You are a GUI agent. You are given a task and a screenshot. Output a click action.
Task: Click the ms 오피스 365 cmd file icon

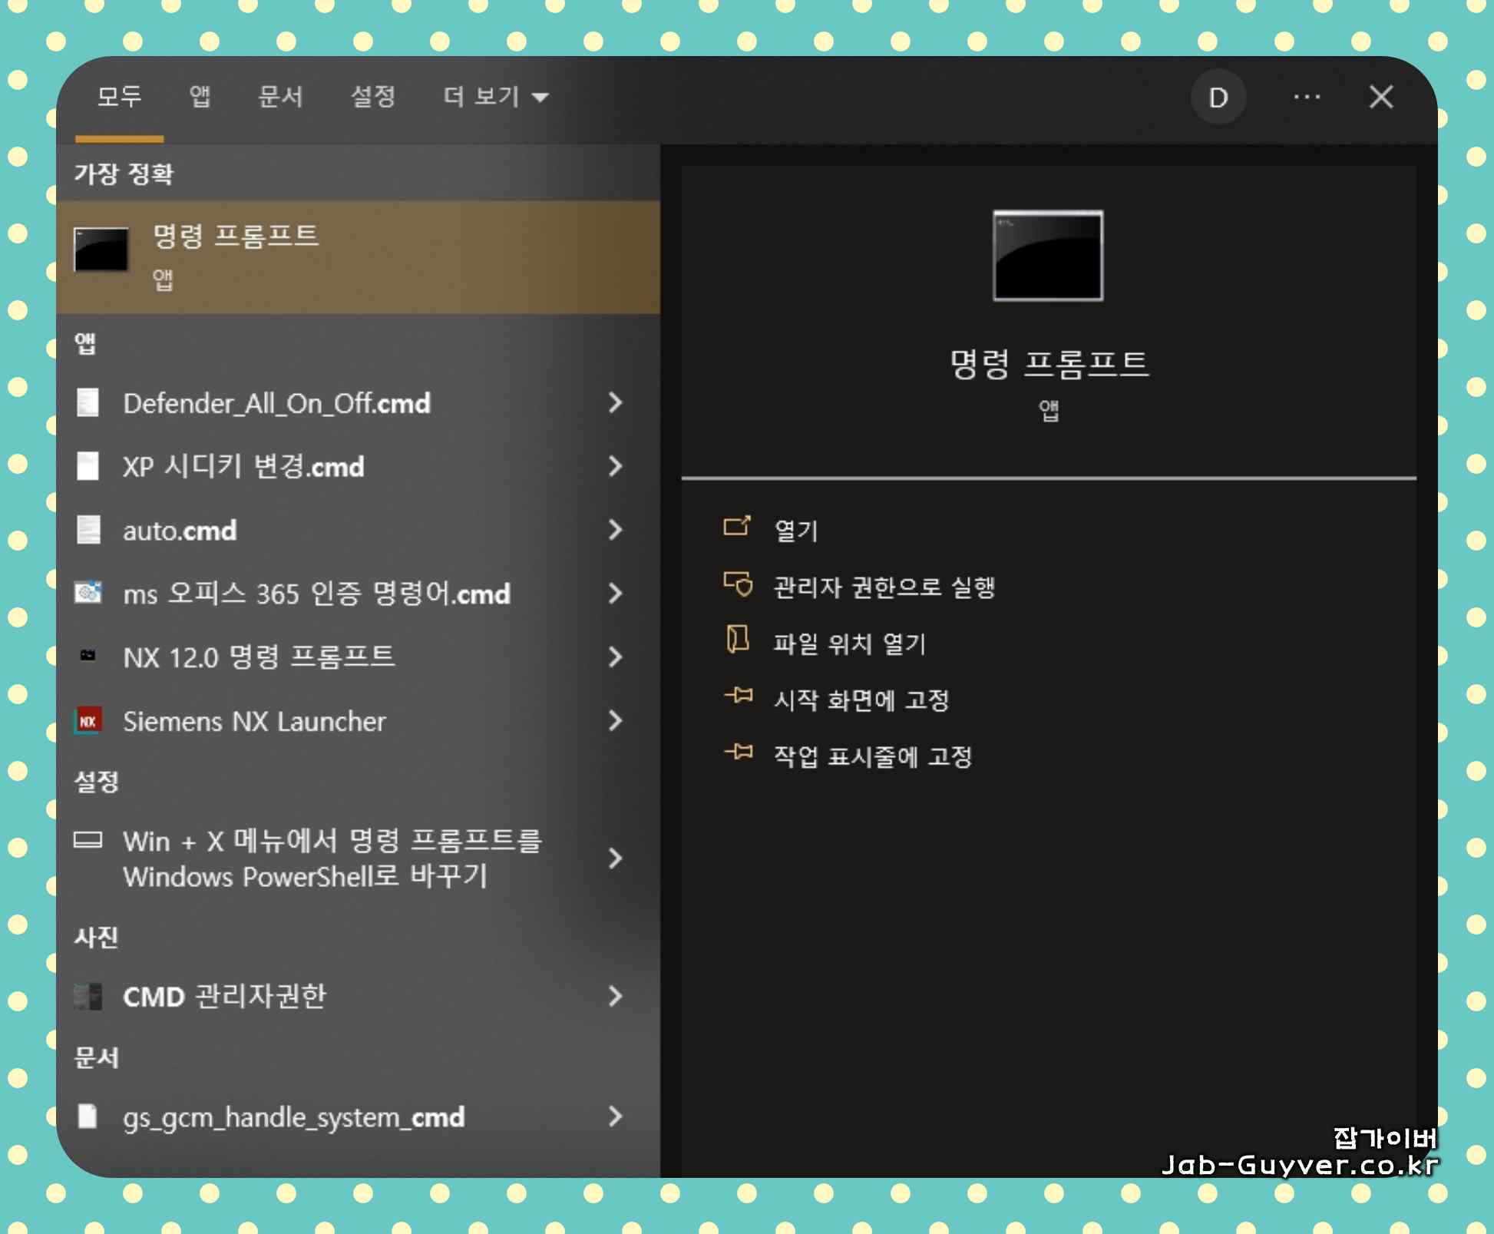coord(88,593)
